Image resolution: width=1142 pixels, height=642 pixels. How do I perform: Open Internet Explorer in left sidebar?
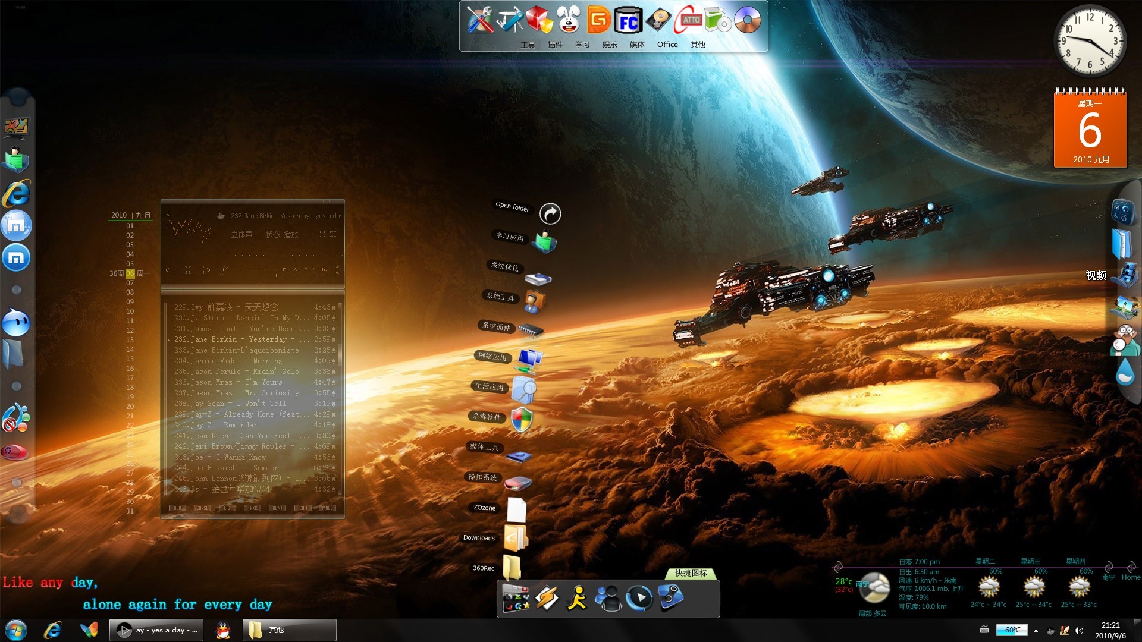(17, 193)
